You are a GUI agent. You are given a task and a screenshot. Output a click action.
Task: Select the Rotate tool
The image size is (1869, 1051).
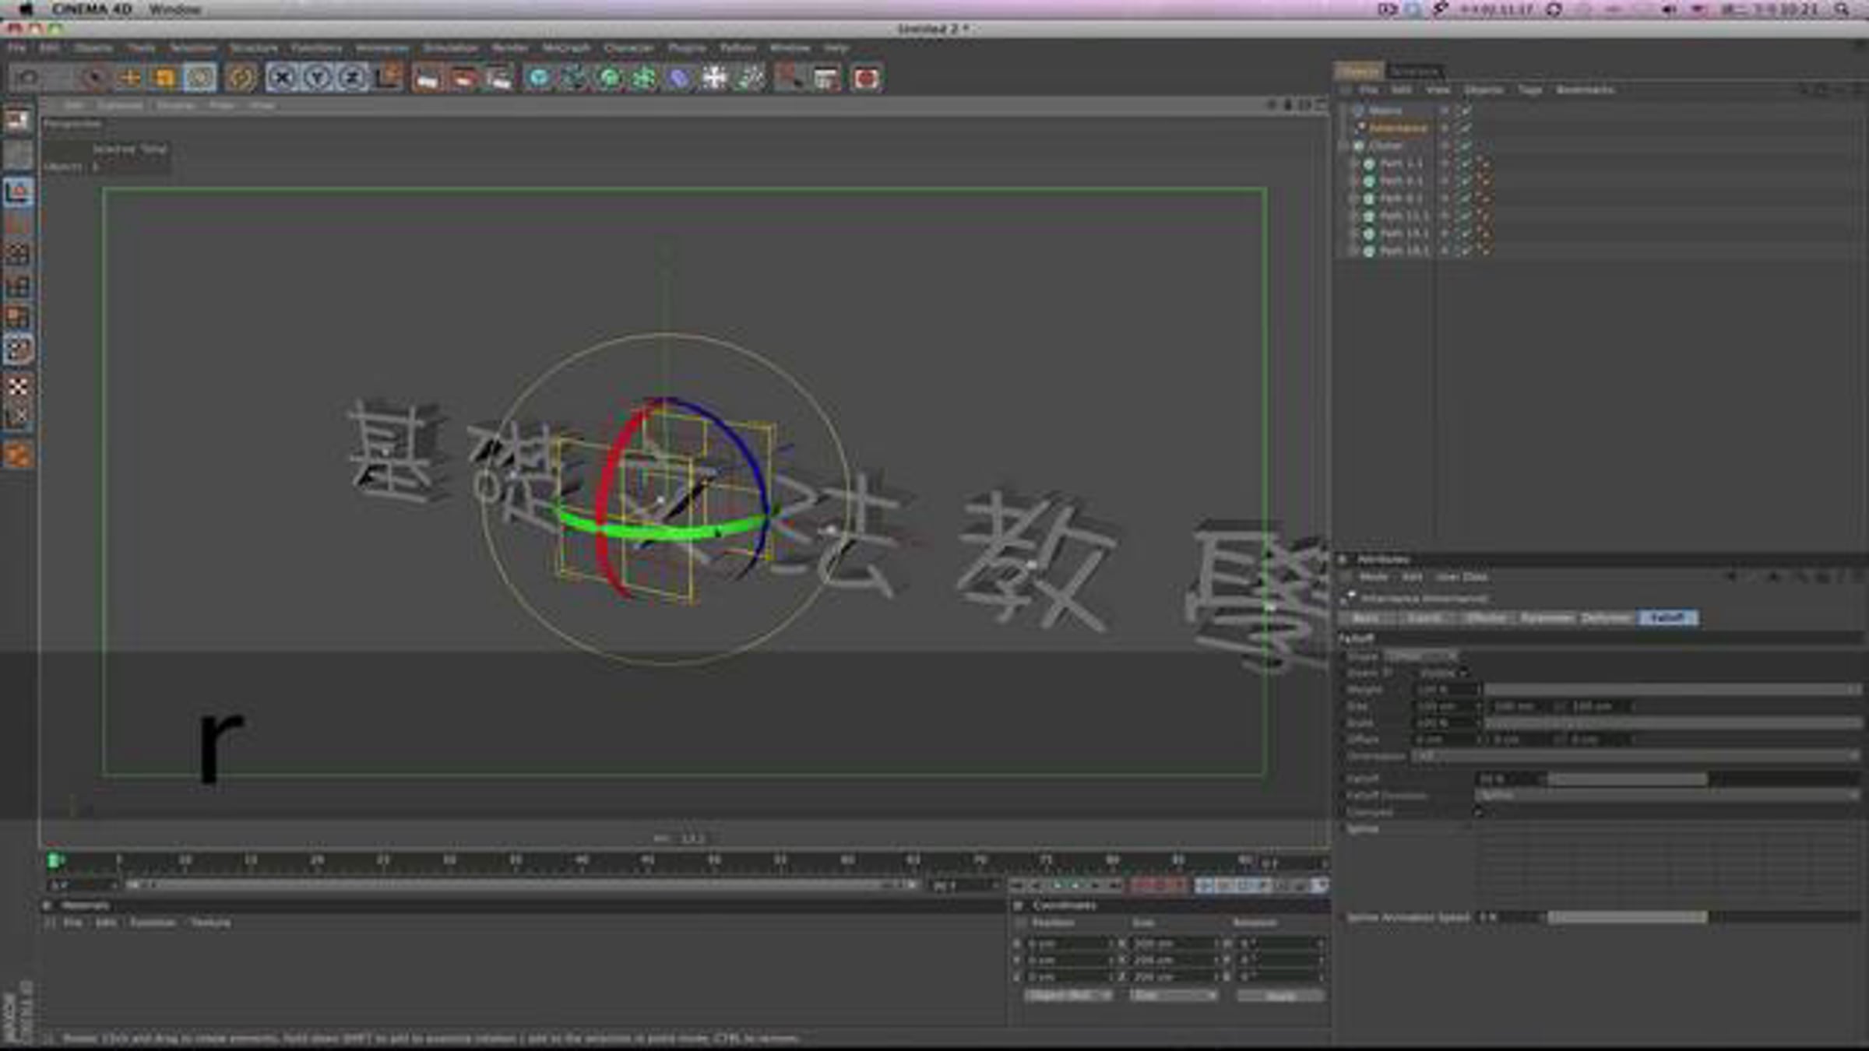click(200, 78)
